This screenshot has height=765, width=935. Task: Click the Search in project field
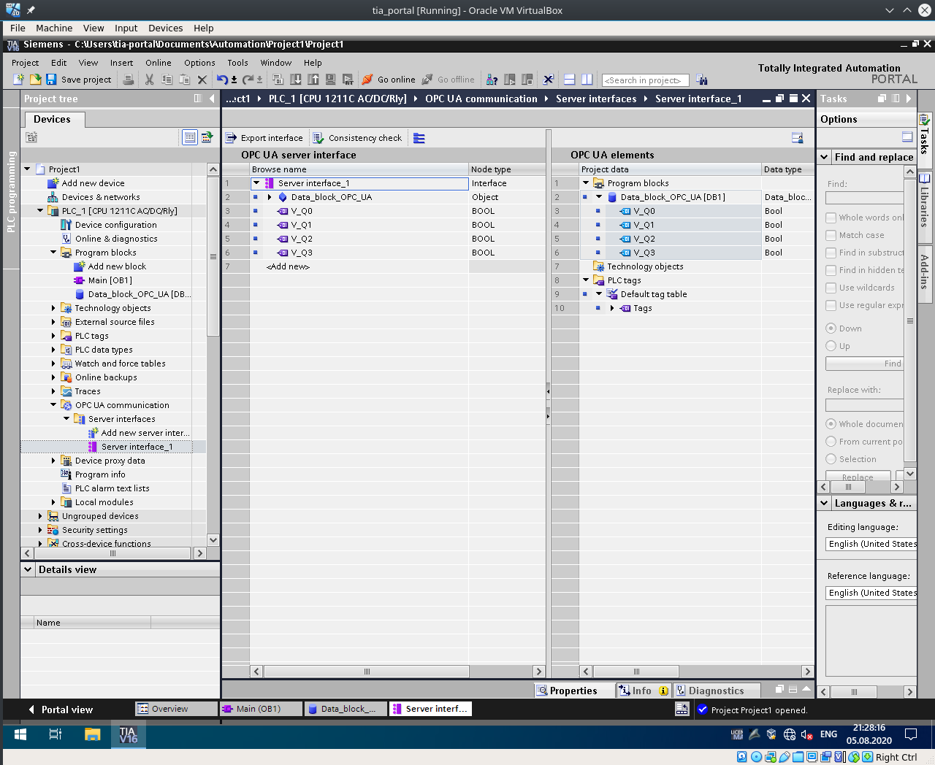point(645,80)
